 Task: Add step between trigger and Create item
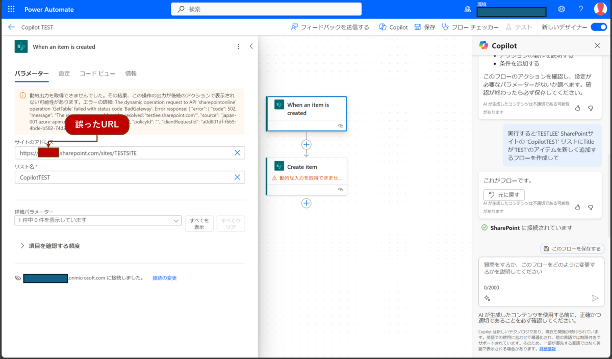(307, 144)
